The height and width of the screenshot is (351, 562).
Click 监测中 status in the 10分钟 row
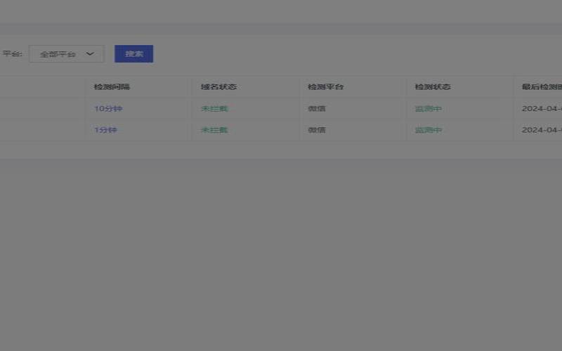pyautogui.click(x=428, y=109)
